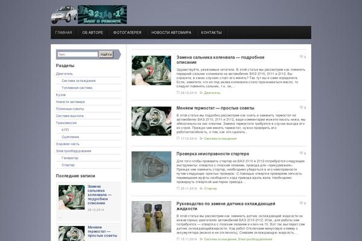The image size is (362, 241).
Task: Click the Разделы sidebar heading
Action: point(65,66)
